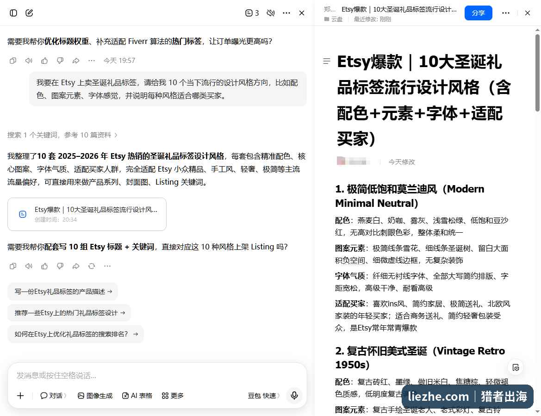This screenshot has height=416, width=541.
Task: Open document panel more options menu
Action: (x=506, y=13)
